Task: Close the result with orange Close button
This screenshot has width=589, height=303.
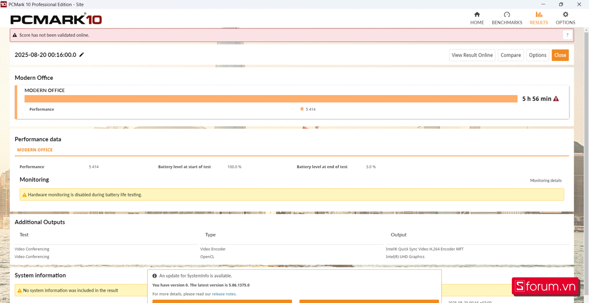Action: pyautogui.click(x=560, y=55)
